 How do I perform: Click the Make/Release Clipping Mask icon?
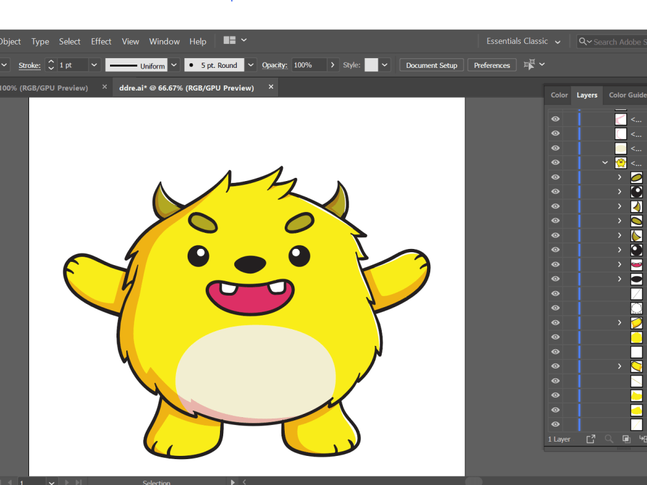click(x=625, y=438)
